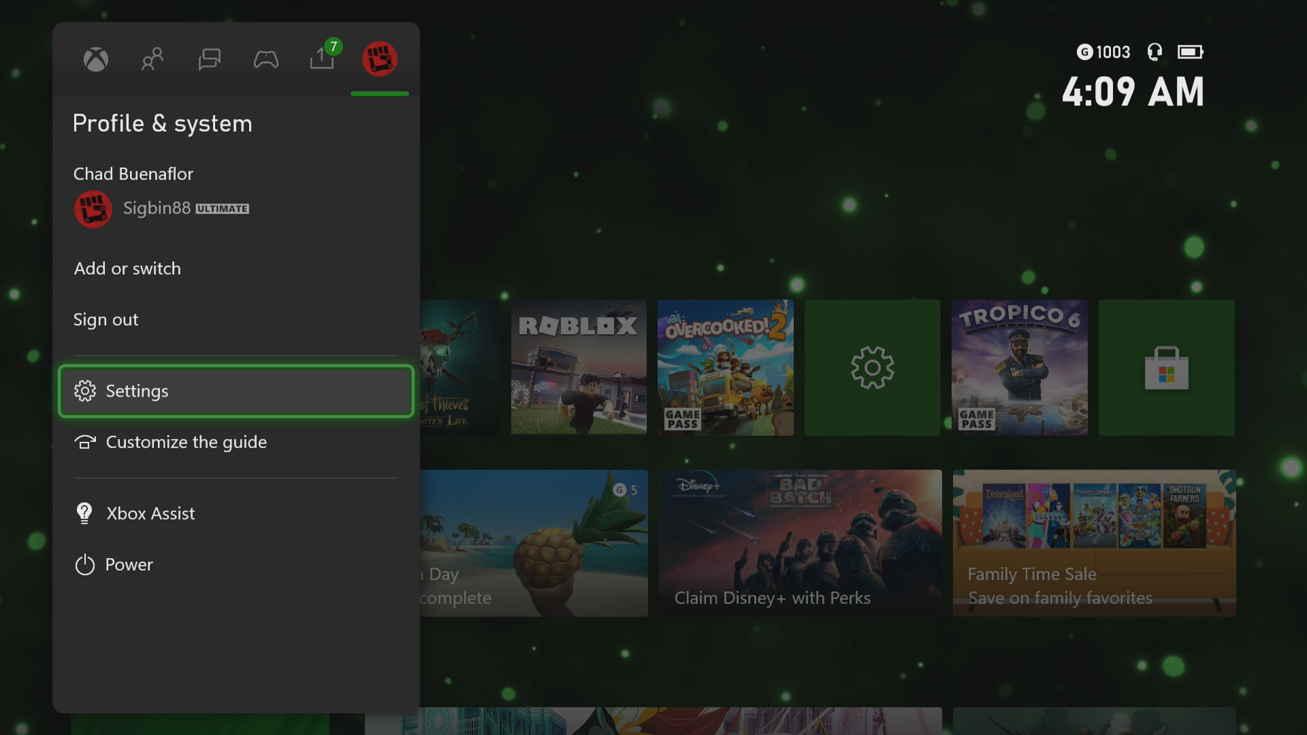Switch to the Profile & system tab
1307x735 pixels.
point(381,59)
